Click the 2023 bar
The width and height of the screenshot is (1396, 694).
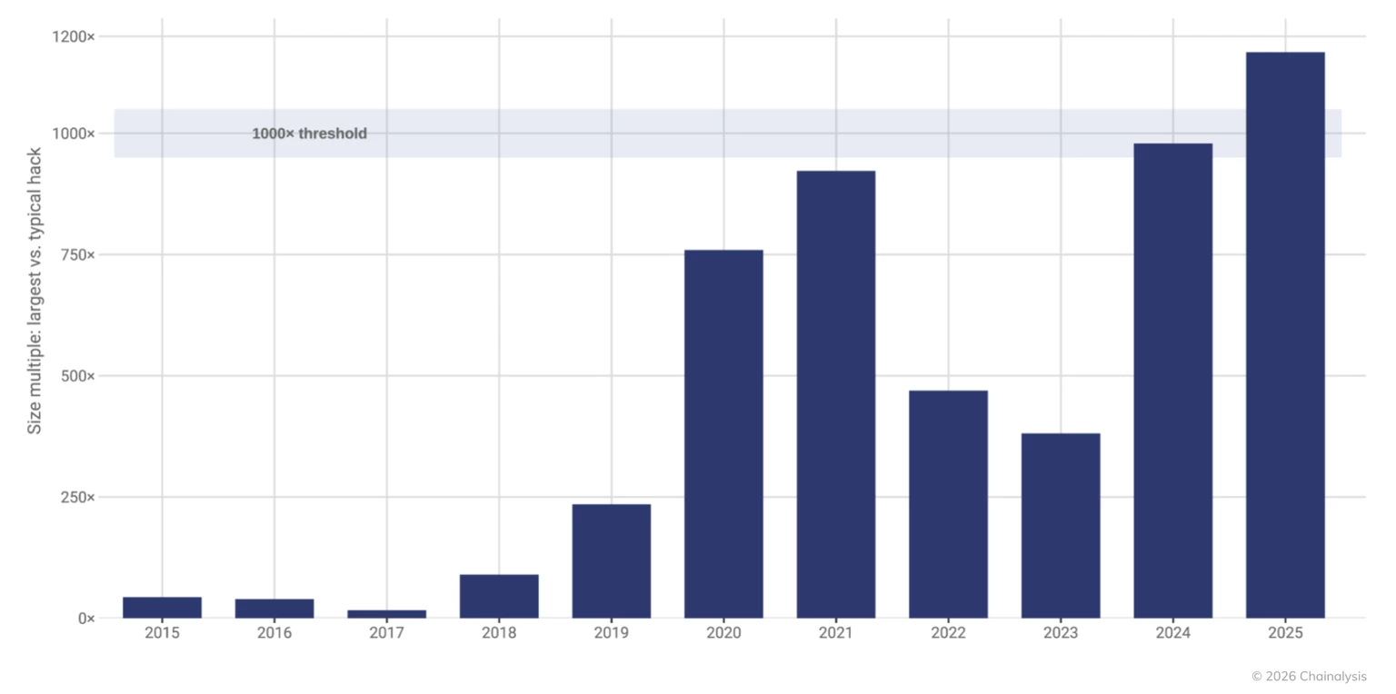click(x=1062, y=527)
